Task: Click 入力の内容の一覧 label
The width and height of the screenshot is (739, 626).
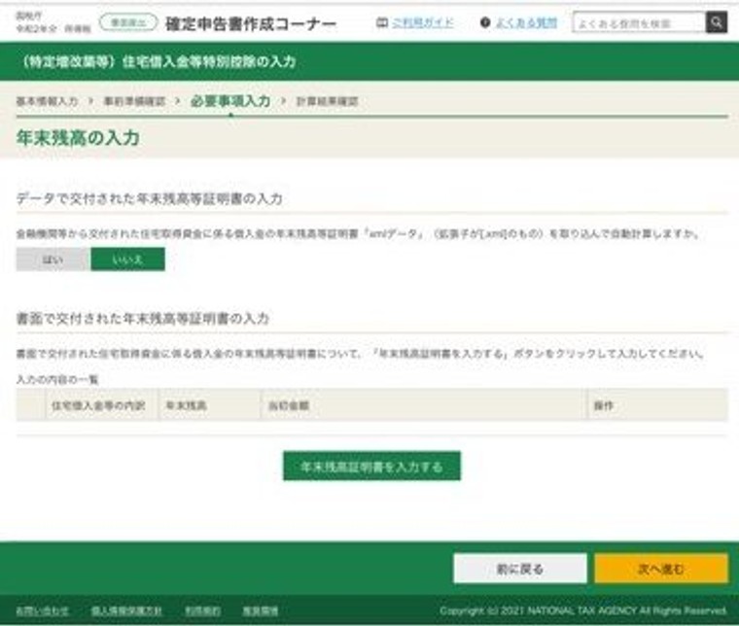Action: click(x=57, y=379)
